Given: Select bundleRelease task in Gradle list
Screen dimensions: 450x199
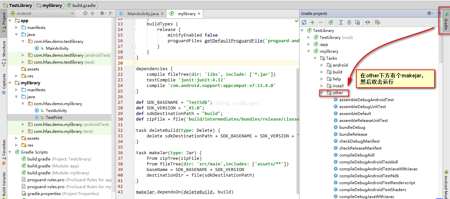Looking at the screenshot, I should click(353, 134).
